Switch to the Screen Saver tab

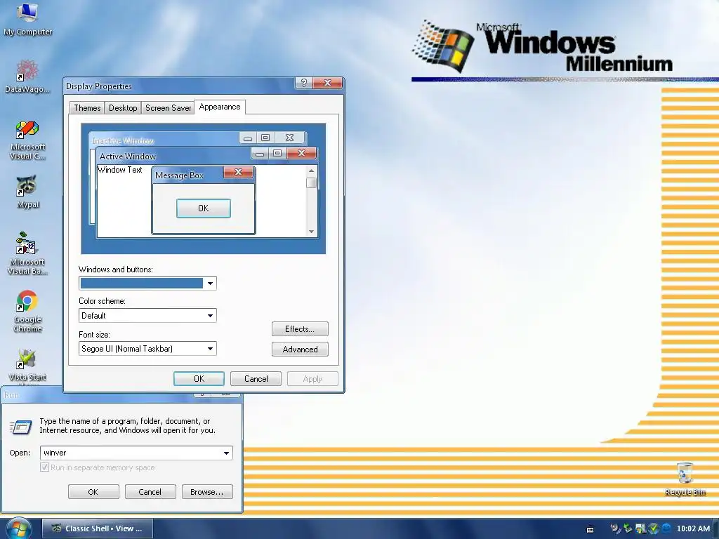click(x=169, y=107)
